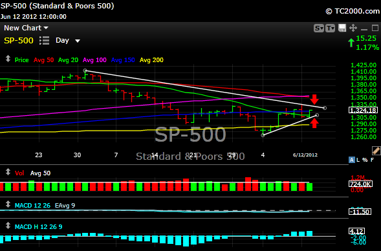Open the S dropdown button in chart toolbar

[x=319, y=28]
